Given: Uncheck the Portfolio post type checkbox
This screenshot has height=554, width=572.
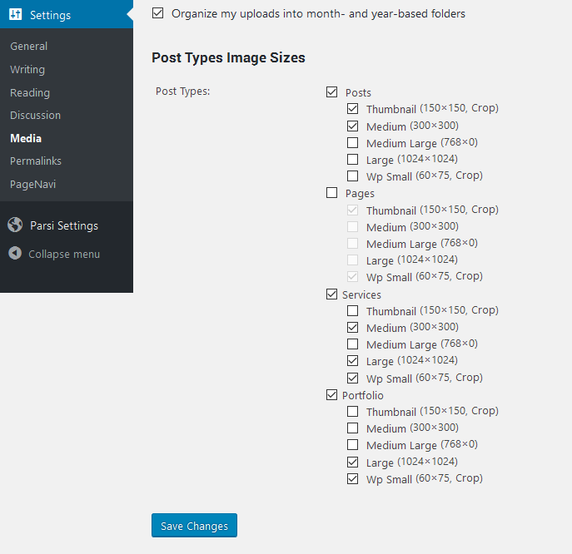Looking at the screenshot, I should coord(331,394).
